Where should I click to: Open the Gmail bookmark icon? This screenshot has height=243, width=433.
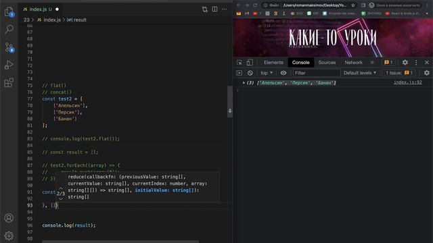pyautogui.click(x=247, y=13)
